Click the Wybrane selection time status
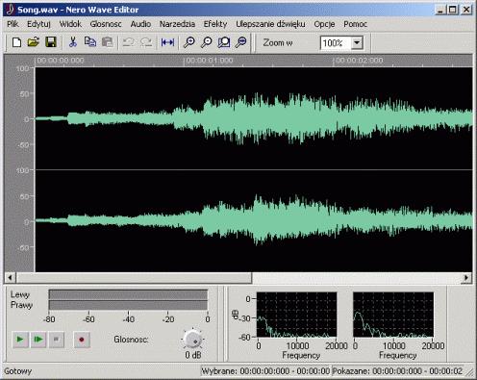The image size is (477, 380). tap(265, 371)
